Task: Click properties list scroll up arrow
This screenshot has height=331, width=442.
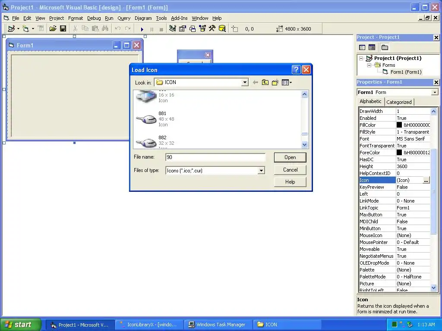Action: (433, 112)
